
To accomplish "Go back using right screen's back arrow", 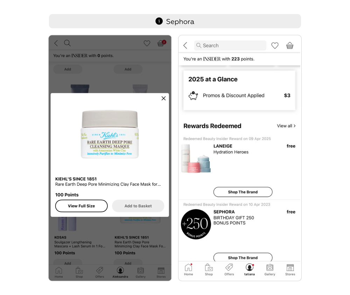I will [185, 46].
